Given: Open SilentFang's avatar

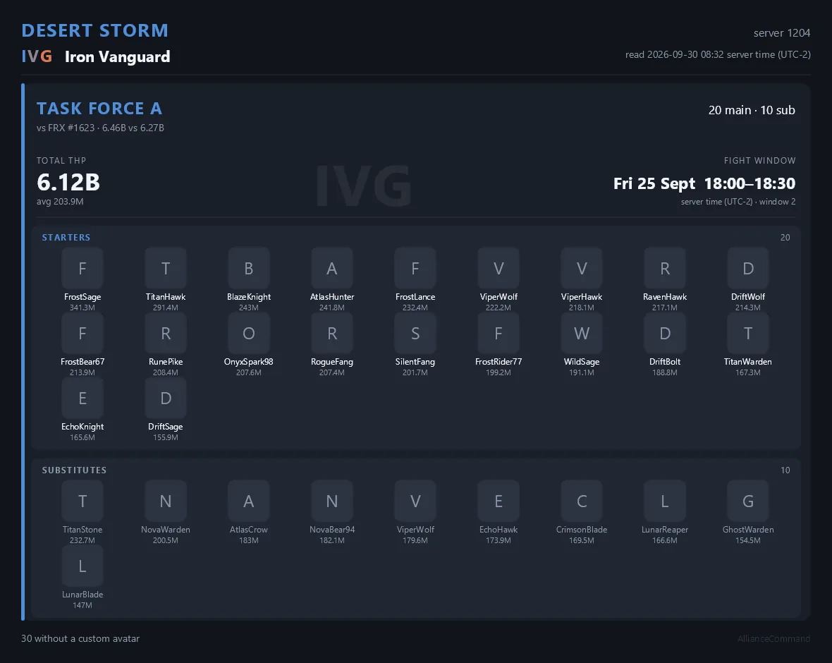Looking at the screenshot, I should (415, 333).
